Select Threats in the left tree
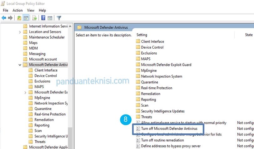 click(40, 142)
